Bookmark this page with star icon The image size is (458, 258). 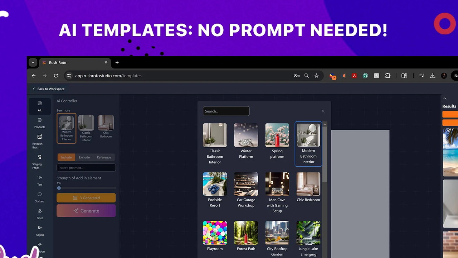tap(316, 76)
